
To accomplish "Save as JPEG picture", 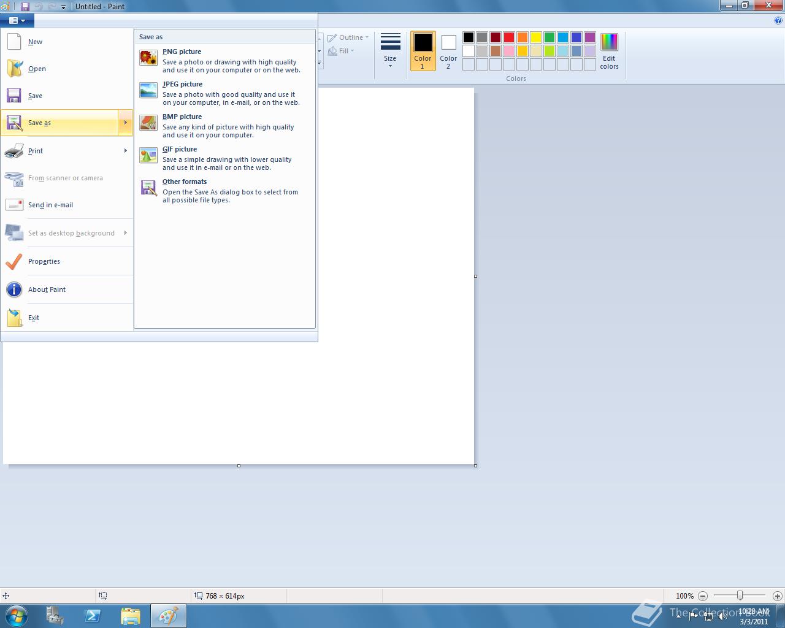I will pyautogui.click(x=224, y=93).
